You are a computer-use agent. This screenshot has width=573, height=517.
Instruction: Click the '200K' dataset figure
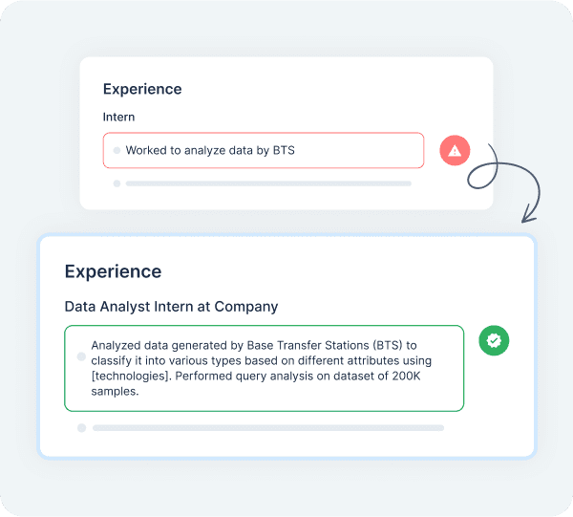click(x=407, y=376)
